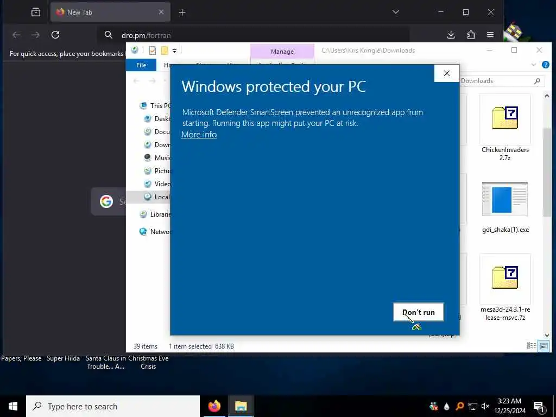Click the orange magnifier tray icon
The height and width of the screenshot is (417, 556).
point(459,406)
